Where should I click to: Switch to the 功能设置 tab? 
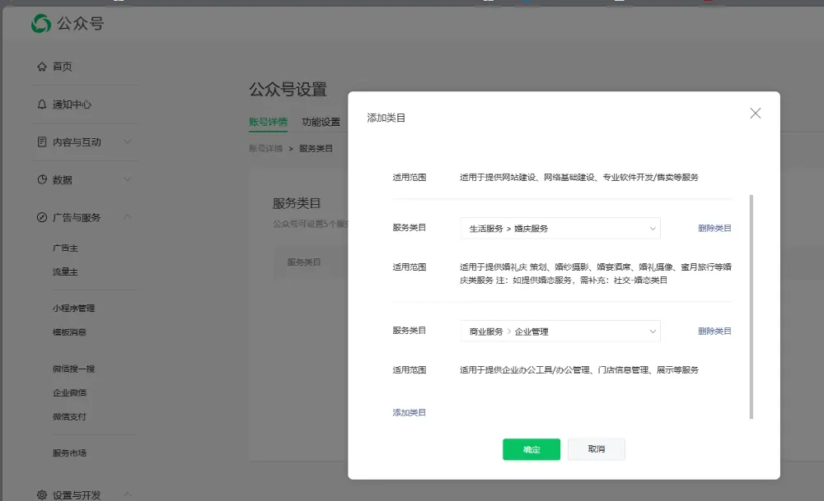321,123
